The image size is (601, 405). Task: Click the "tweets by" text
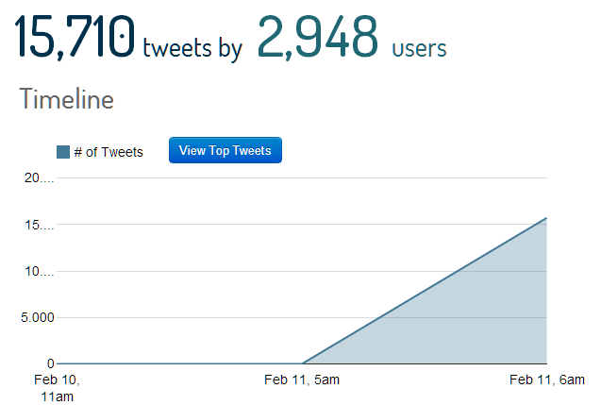coord(192,49)
